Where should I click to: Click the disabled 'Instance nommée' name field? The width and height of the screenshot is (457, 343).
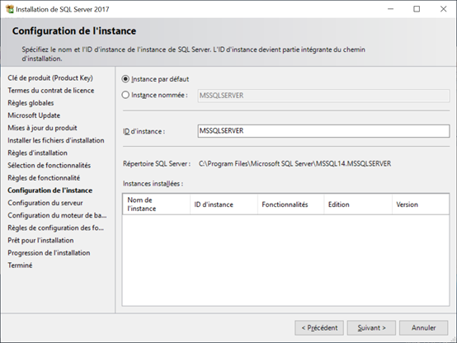323,96
